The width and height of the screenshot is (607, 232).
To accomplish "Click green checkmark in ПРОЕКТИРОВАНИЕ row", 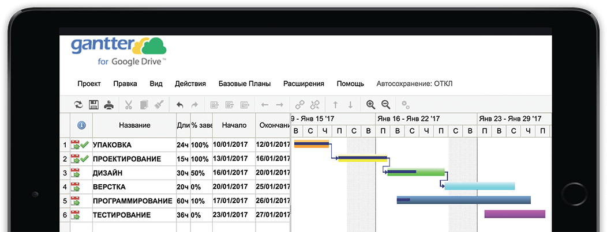I will [85, 159].
